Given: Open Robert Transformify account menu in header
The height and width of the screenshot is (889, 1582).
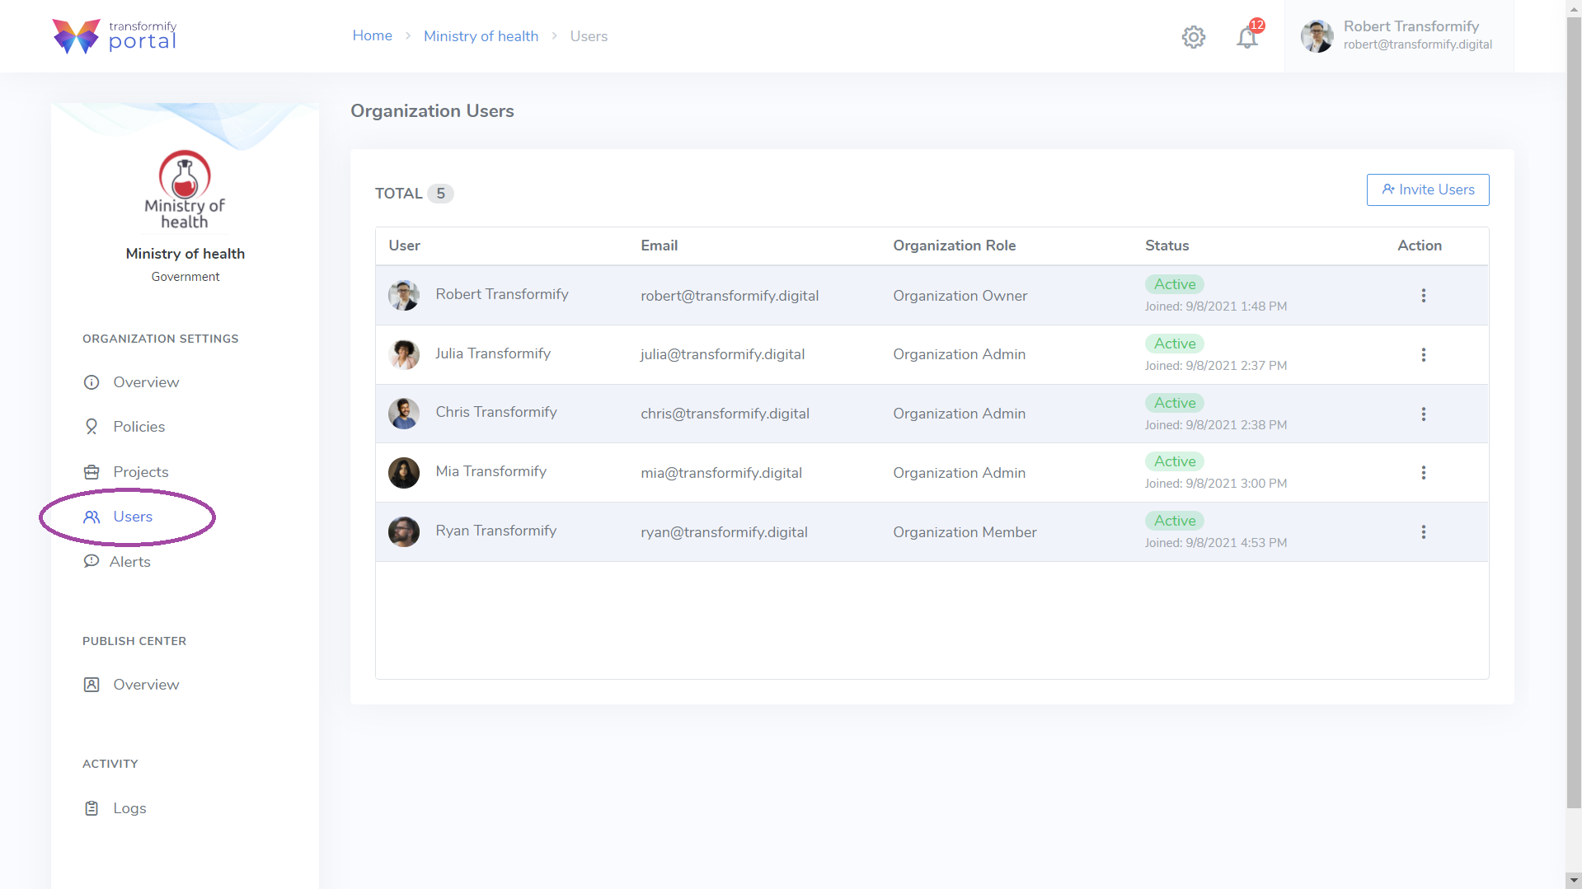Looking at the screenshot, I should (x=1399, y=36).
